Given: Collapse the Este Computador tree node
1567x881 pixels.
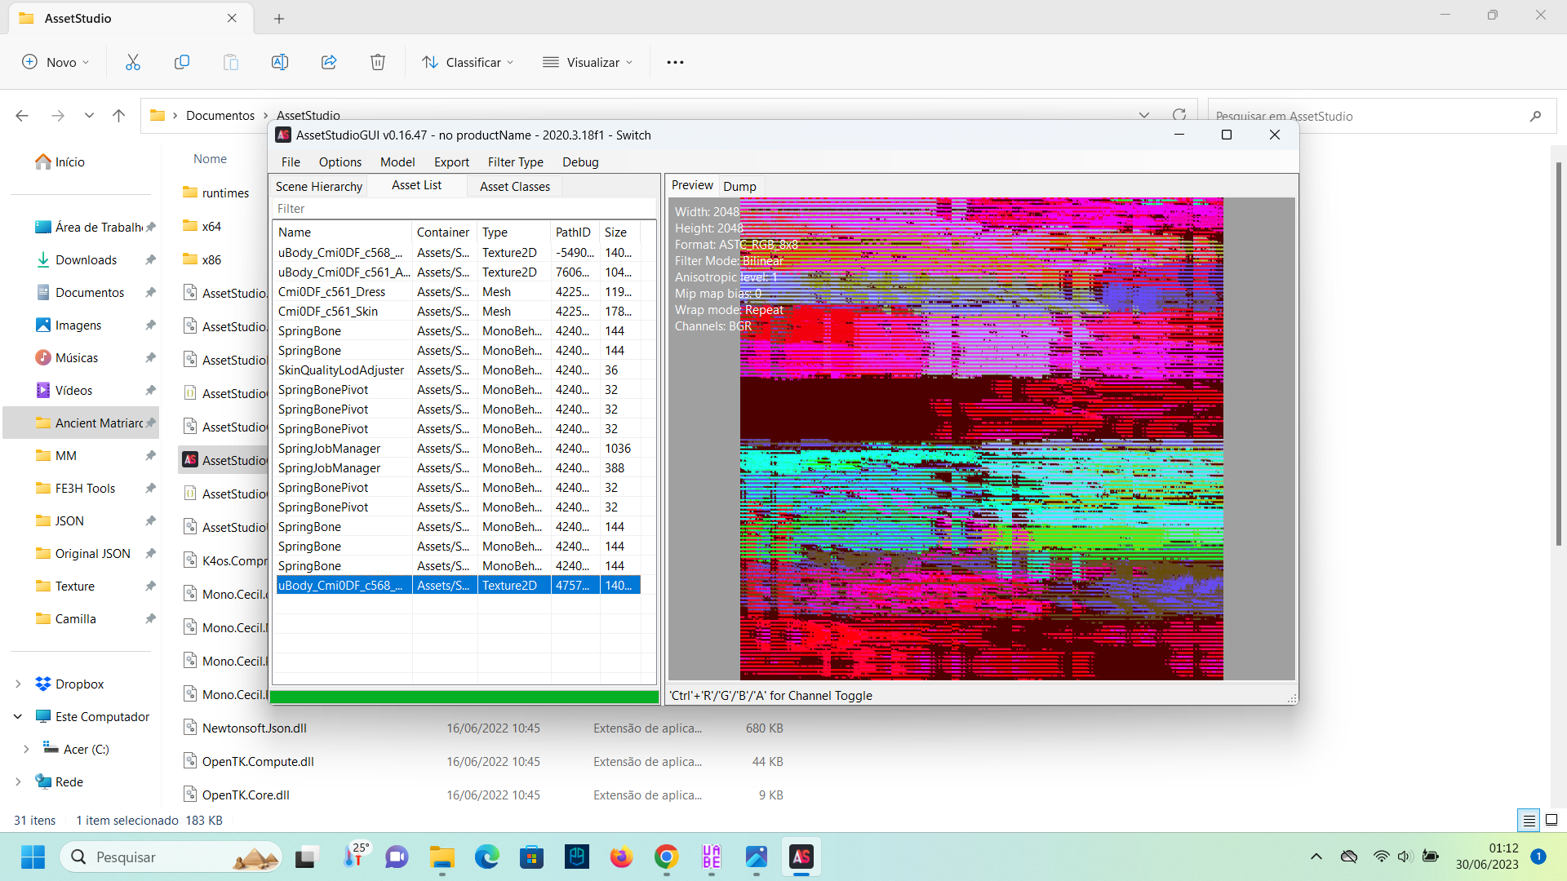Looking at the screenshot, I should (18, 716).
